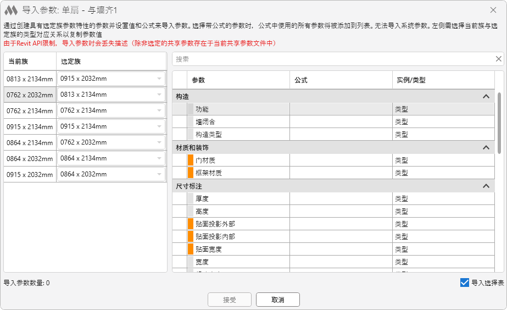Click the 实例/类型 column header
This screenshot has height=310, width=507.
coord(443,80)
